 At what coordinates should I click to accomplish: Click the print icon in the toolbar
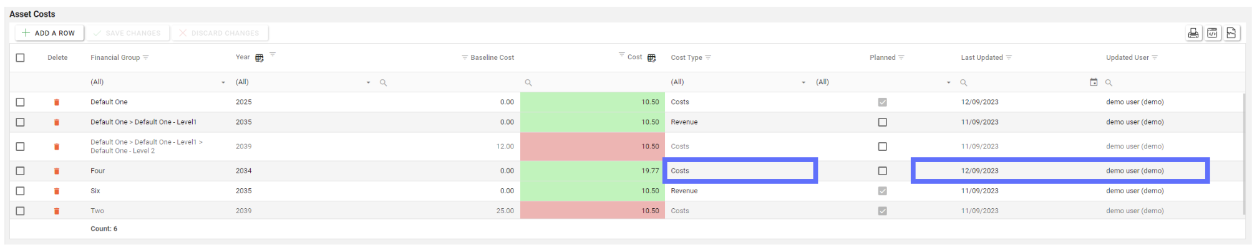pos(1193,33)
